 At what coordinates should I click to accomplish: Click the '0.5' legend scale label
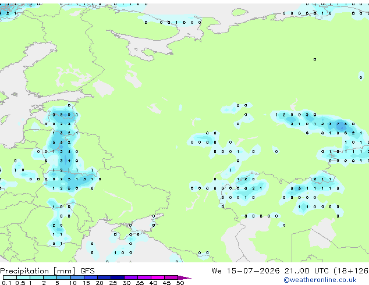[20, 283]
